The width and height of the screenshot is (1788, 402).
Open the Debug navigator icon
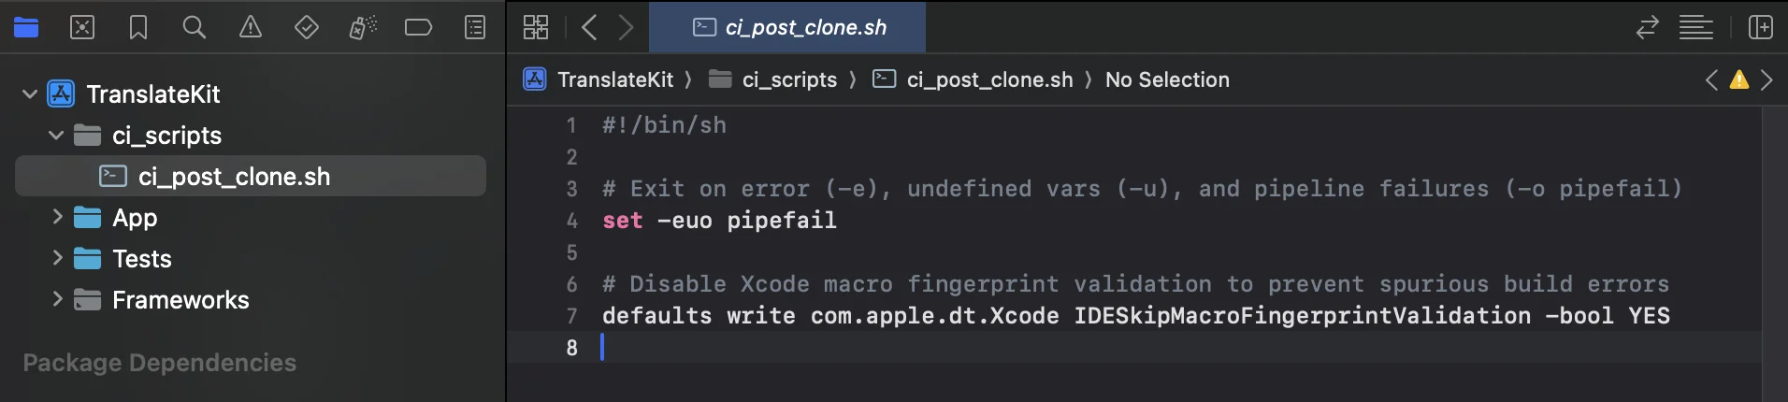[363, 28]
